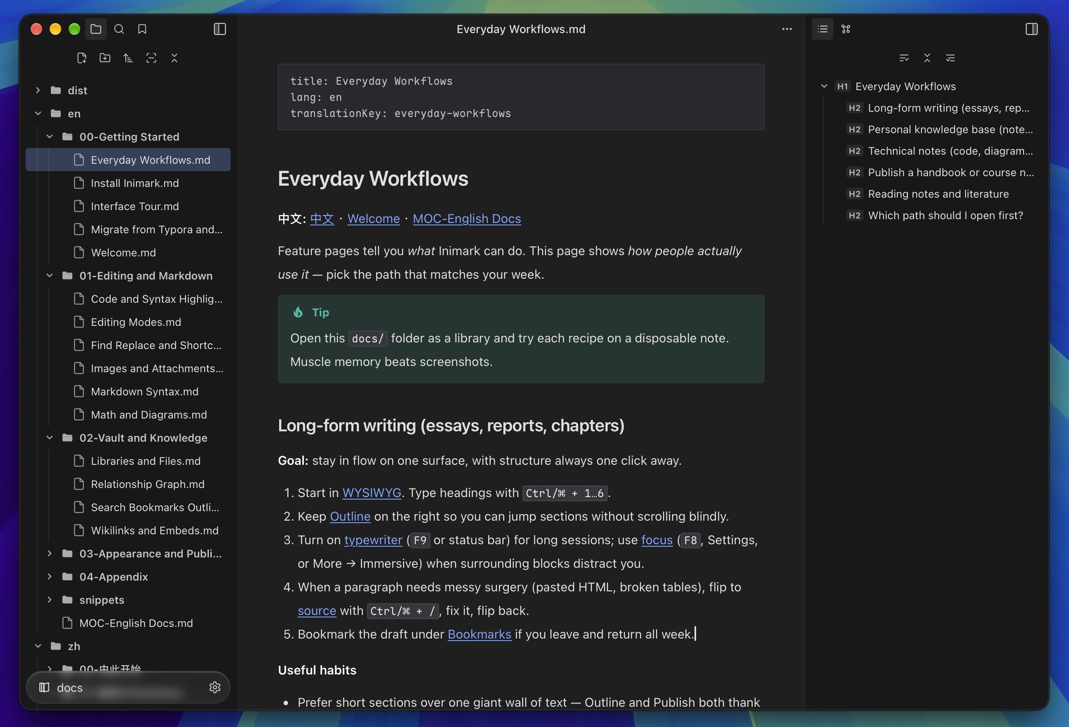The image size is (1069, 727).
Task: Open Wikilinks and Embeds.md file
Action: [128, 531]
